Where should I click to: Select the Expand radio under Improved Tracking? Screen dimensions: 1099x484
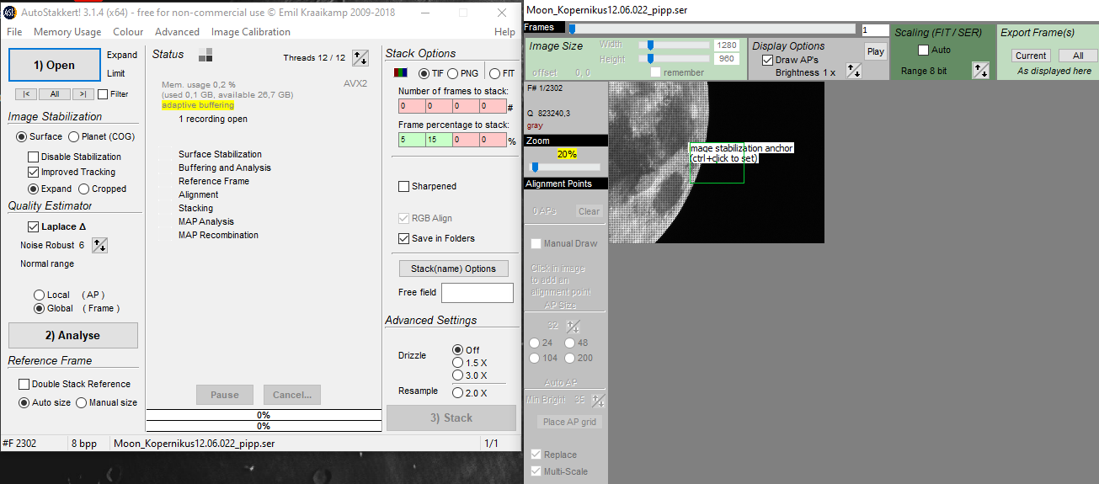click(33, 189)
